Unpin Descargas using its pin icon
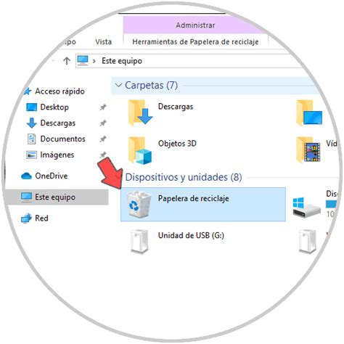Viewport: 344px width, 344px height. point(103,123)
